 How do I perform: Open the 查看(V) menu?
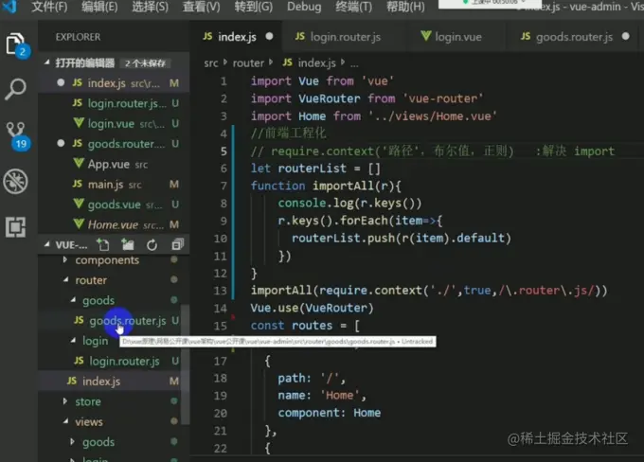point(201,7)
